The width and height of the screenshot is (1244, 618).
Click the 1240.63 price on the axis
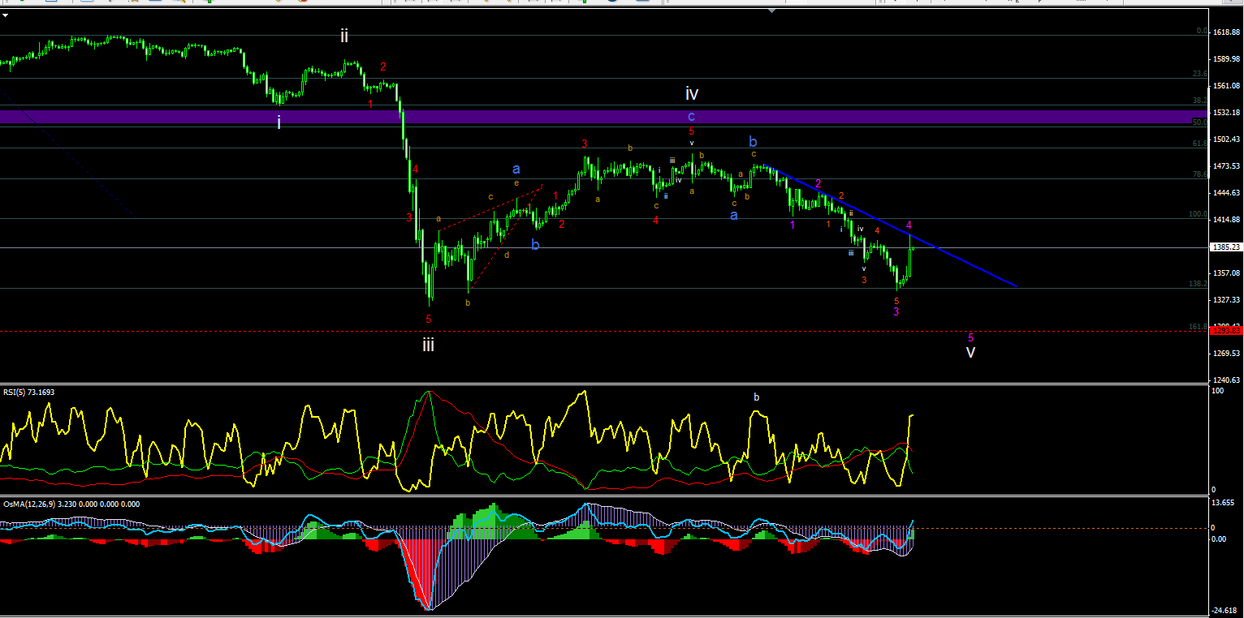[1225, 380]
